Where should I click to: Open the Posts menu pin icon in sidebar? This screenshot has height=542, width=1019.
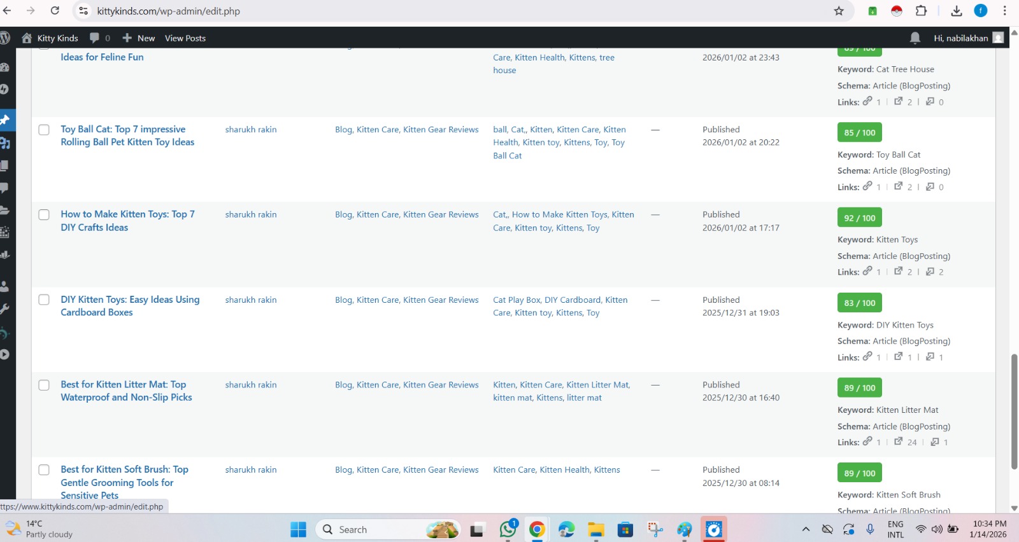point(5,120)
